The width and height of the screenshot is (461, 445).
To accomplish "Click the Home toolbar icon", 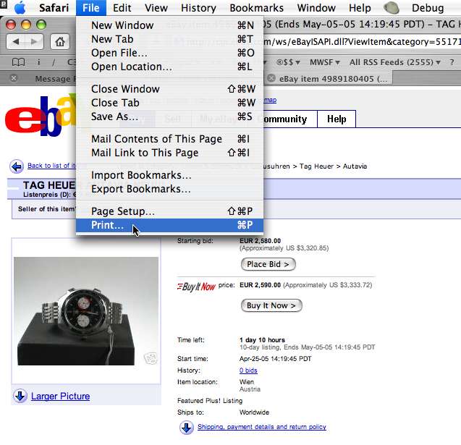I will point(60,42).
